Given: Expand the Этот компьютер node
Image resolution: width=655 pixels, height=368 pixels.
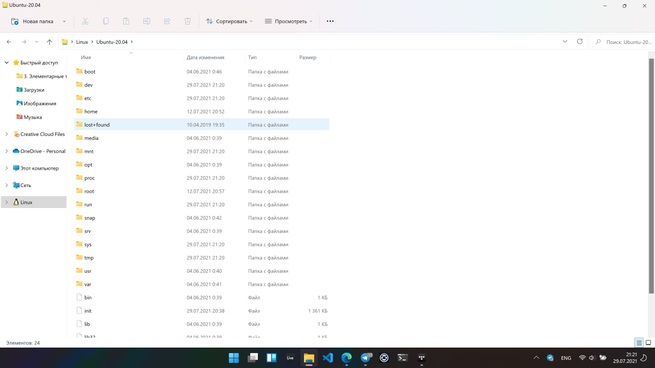Looking at the screenshot, I should coord(7,168).
